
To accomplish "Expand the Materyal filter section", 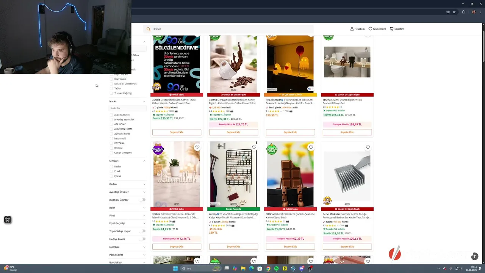I will tap(144, 247).
